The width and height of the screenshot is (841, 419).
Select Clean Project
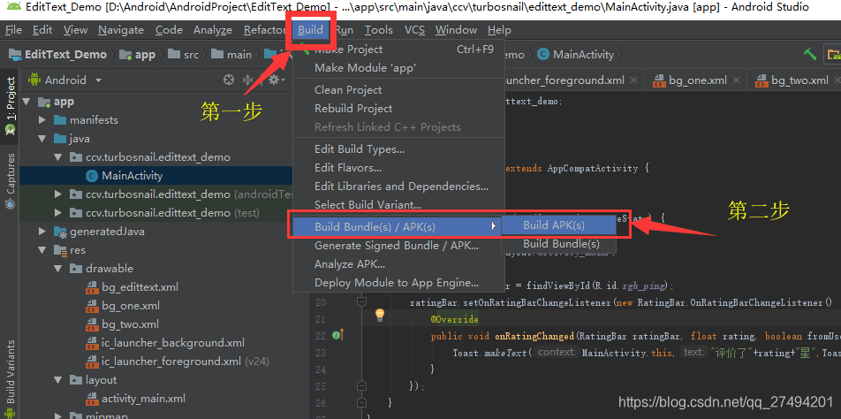click(398, 90)
